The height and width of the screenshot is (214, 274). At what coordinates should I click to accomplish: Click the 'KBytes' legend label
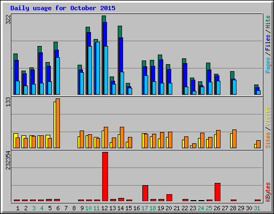(x=268, y=192)
